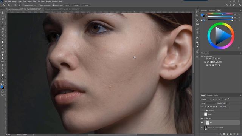Select the Frame tool
The width and height of the screenshot is (242, 136).
(3, 29)
